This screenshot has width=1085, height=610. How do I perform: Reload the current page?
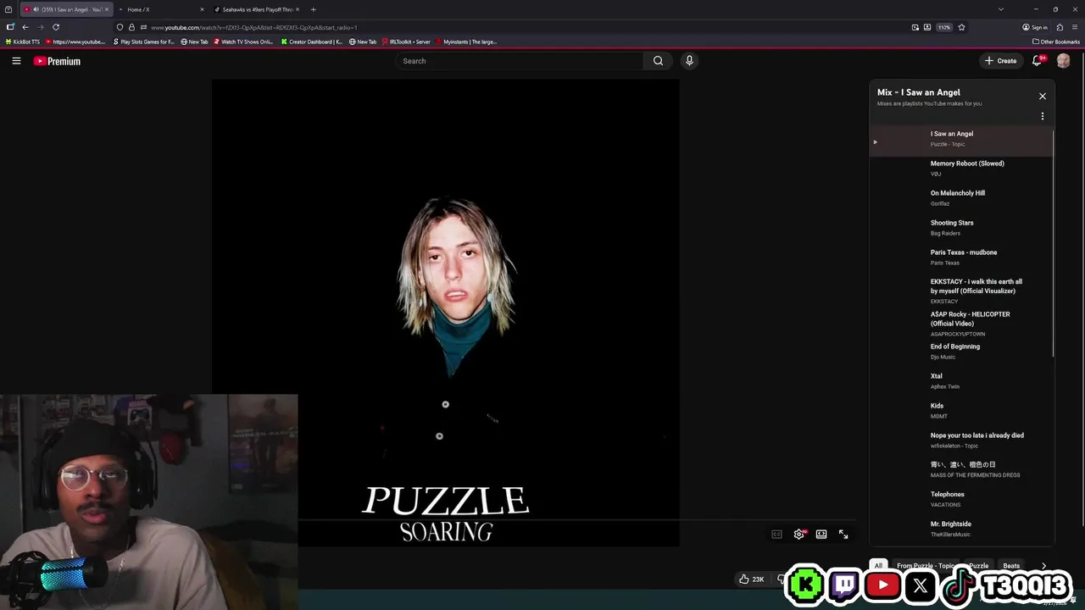click(56, 27)
